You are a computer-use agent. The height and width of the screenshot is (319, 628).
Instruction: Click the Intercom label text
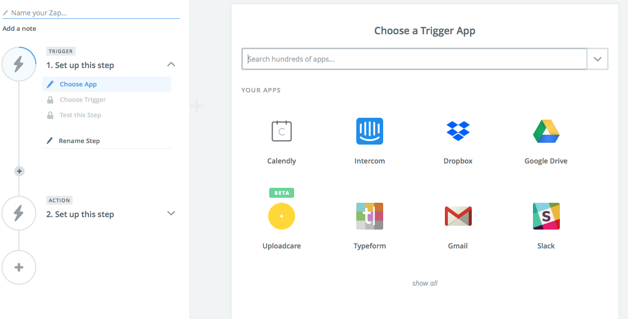pos(370,161)
